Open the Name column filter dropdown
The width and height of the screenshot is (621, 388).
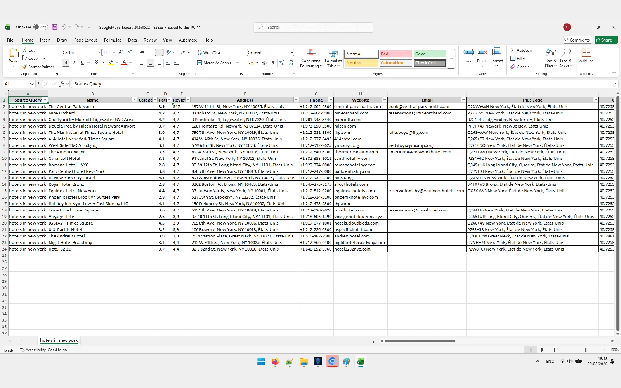[135, 100]
